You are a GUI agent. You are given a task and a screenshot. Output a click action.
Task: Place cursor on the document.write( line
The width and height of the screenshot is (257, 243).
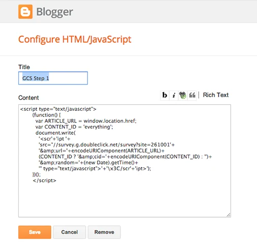pyautogui.click(x=55, y=133)
